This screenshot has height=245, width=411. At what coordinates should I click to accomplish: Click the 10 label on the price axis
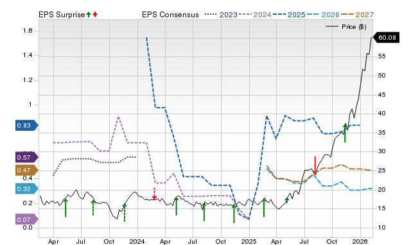(381, 228)
